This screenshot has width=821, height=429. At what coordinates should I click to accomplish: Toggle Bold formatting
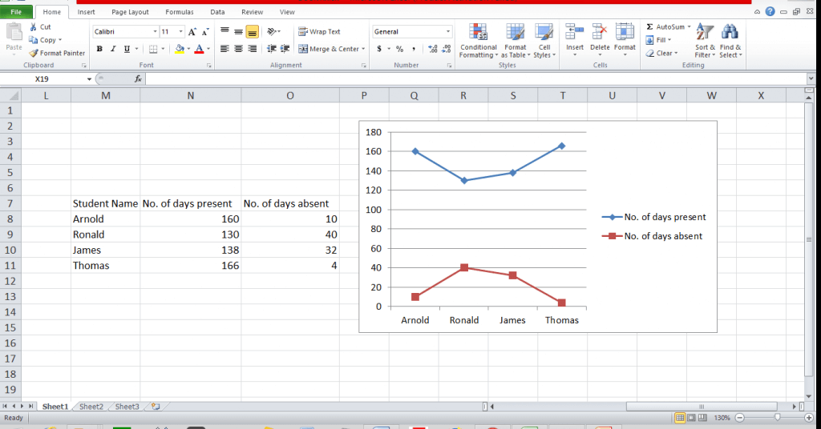[100, 49]
